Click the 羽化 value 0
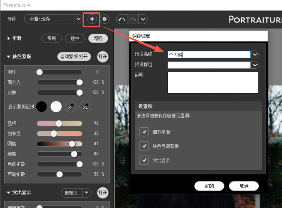The image size is (282, 208). [x=97, y=72]
